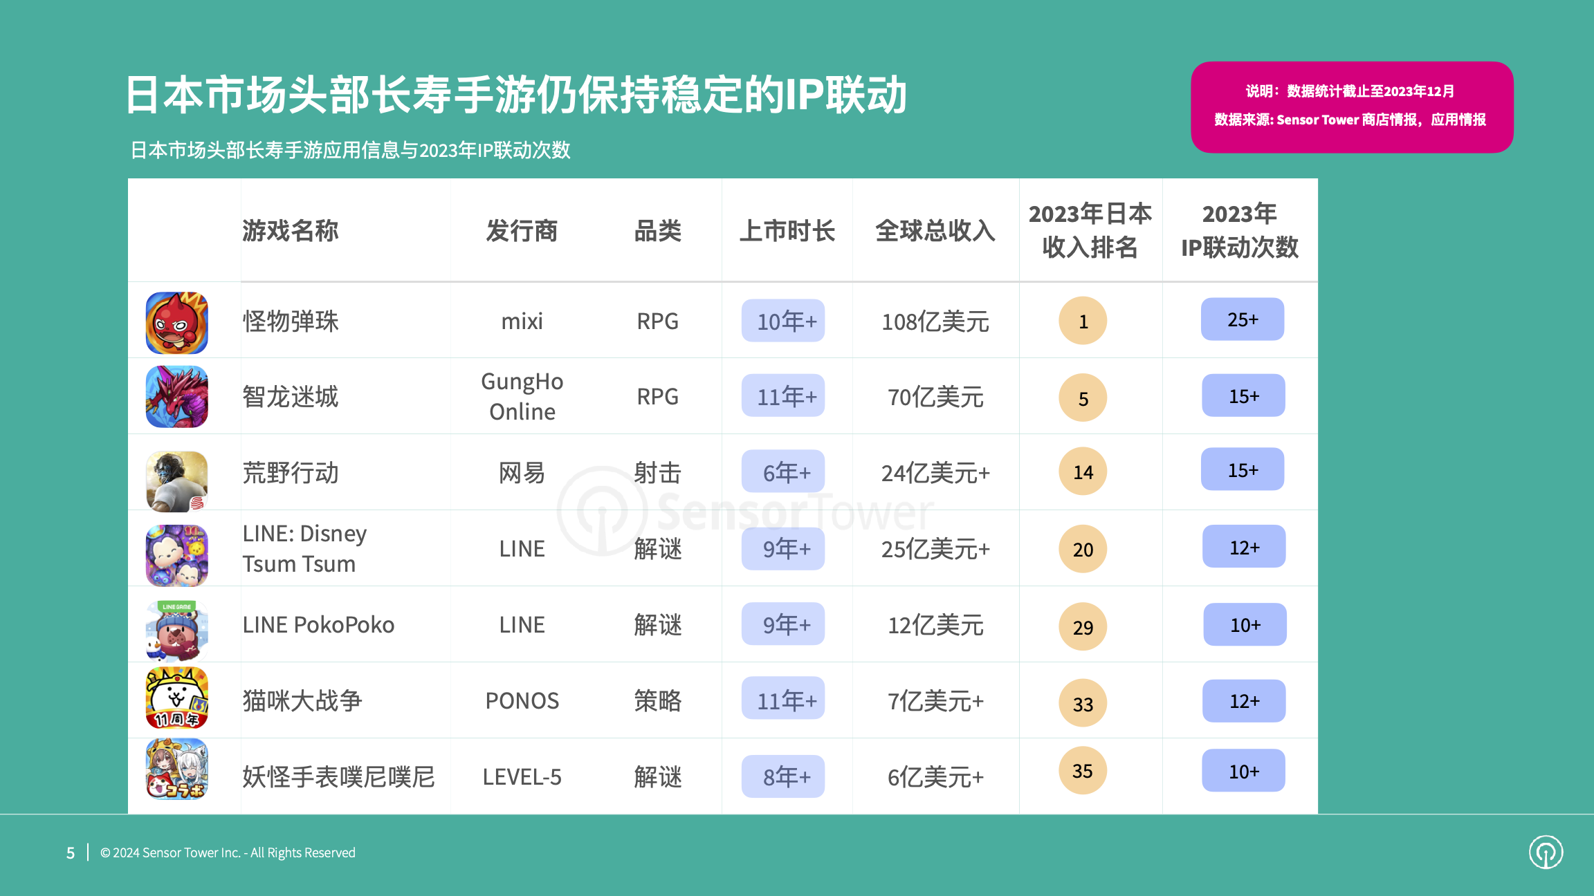Click the 10年+ launch duration badge
Screen dimensions: 1594x896
pos(783,321)
